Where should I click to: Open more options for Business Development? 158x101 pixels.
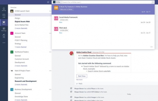pos(50,89)
